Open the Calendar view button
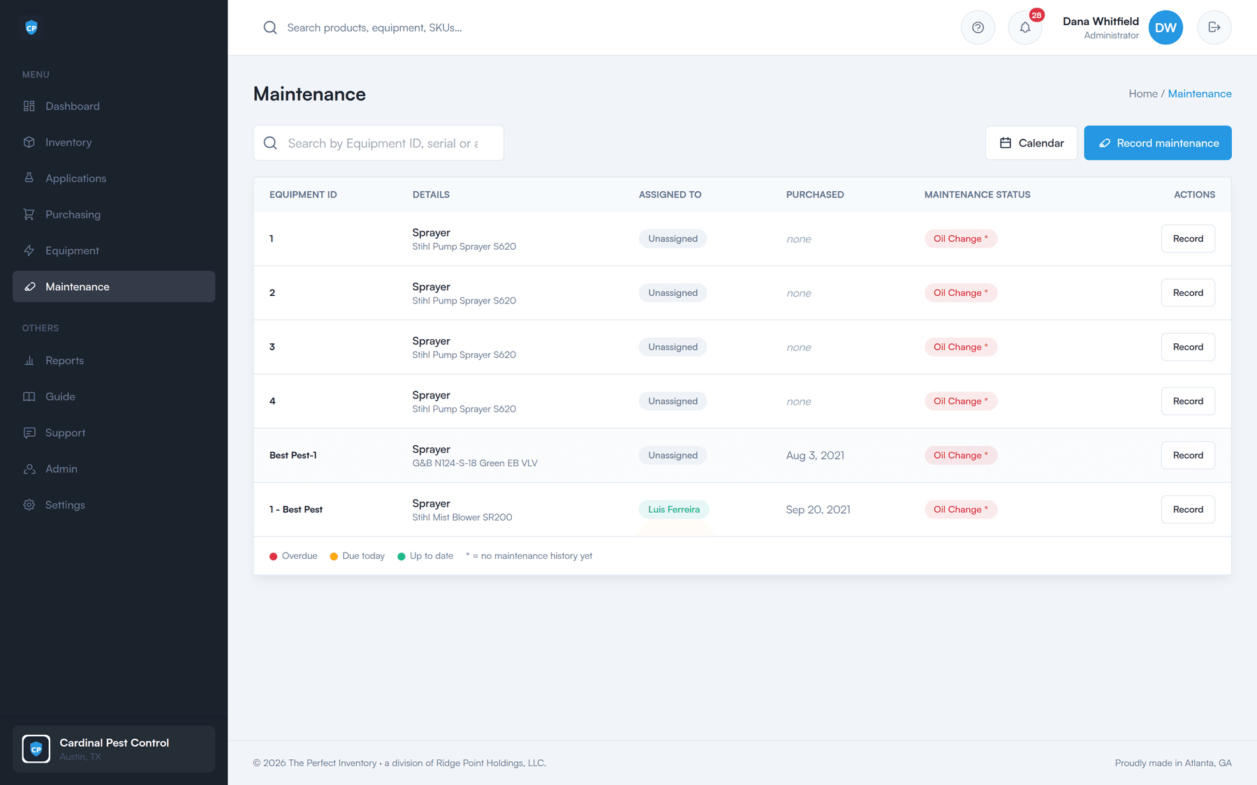 tap(1031, 143)
